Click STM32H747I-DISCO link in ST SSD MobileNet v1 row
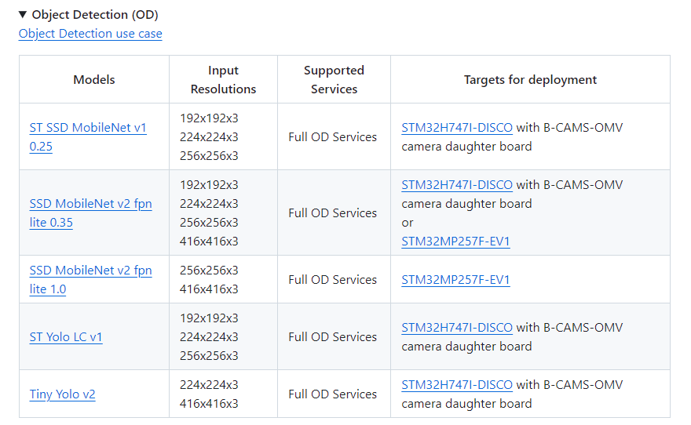The height and width of the screenshot is (425, 691). point(457,128)
